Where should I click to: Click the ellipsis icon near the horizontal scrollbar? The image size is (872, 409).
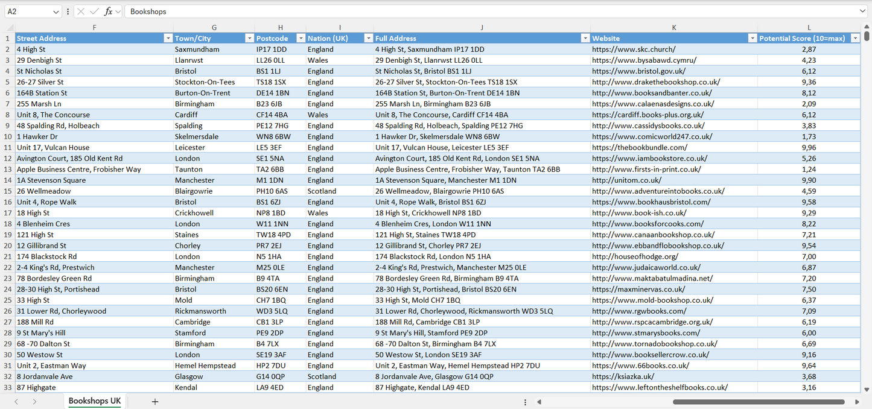coord(524,401)
